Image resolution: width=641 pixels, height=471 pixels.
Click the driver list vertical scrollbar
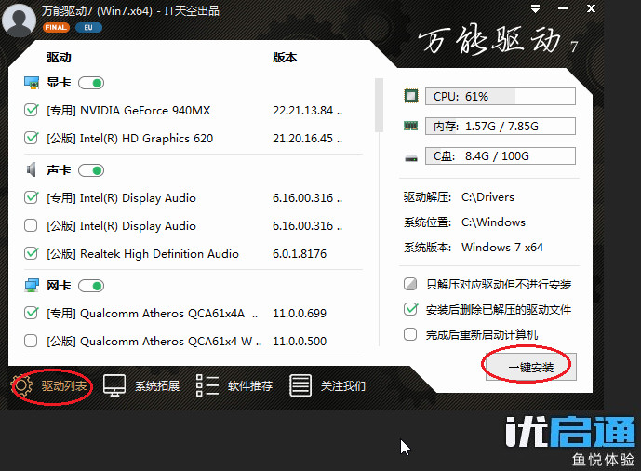coord(379,105)
